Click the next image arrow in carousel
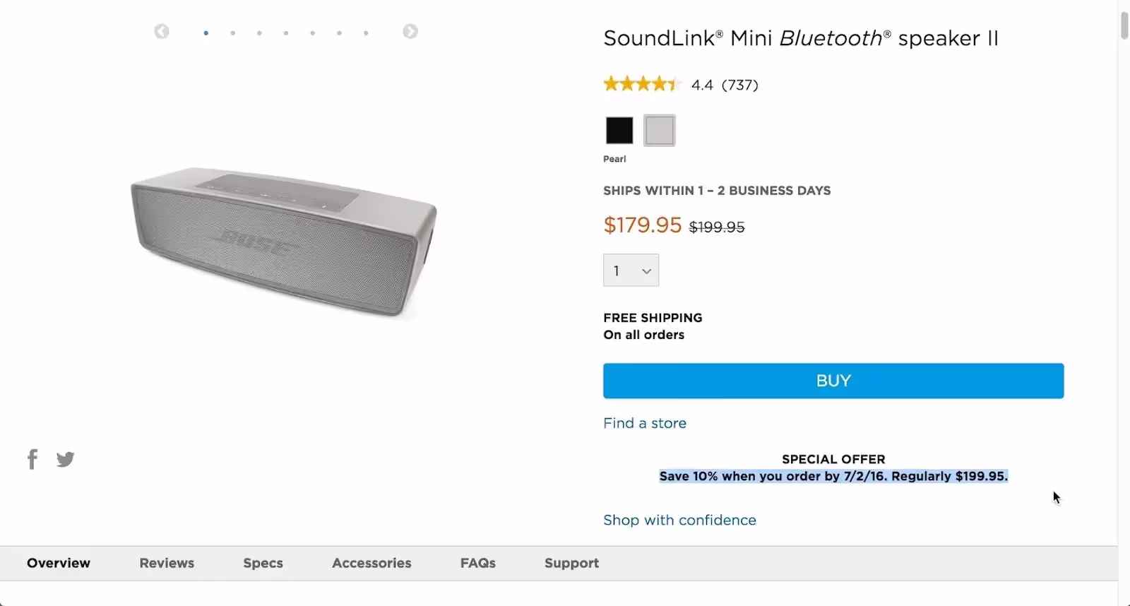Screen dimensions: 1130x606 point(410,32)
